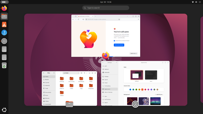Open Files view options dropdown arrow
Image resolution: width=203 pixels, height=114 pixels.
[87, 73]
